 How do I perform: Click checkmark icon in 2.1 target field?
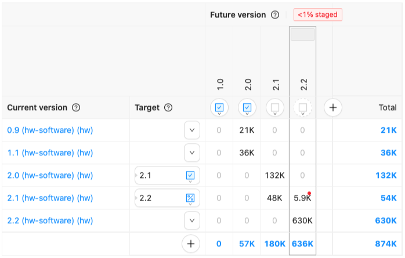point(190,175)
